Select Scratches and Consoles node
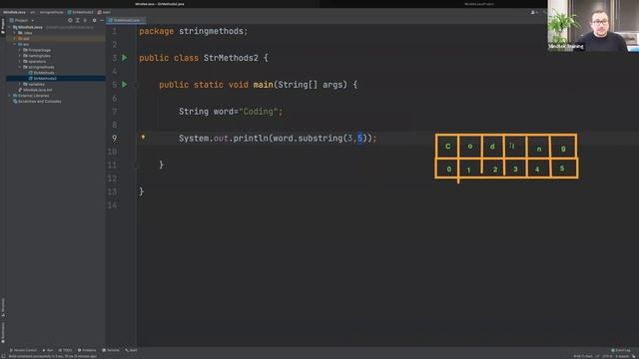639x359 pixels. tap(38, 102)
